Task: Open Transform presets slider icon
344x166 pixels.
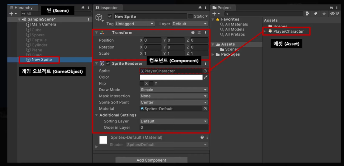Action: (199, 32)
